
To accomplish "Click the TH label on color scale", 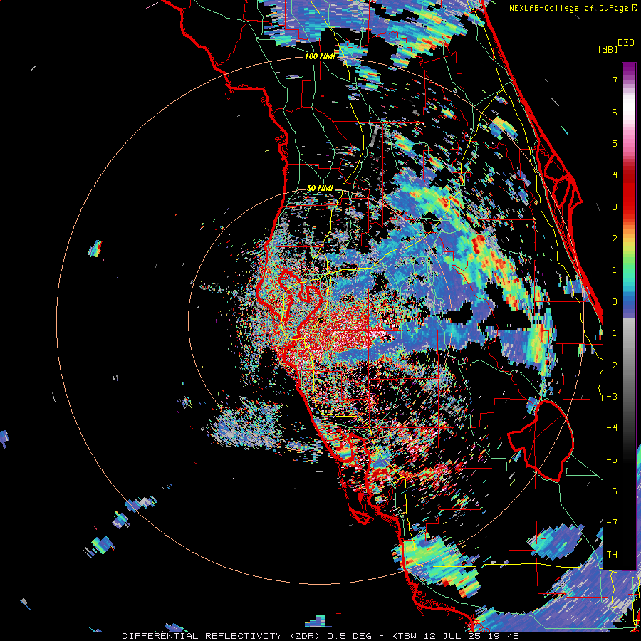I will [612, 554].
